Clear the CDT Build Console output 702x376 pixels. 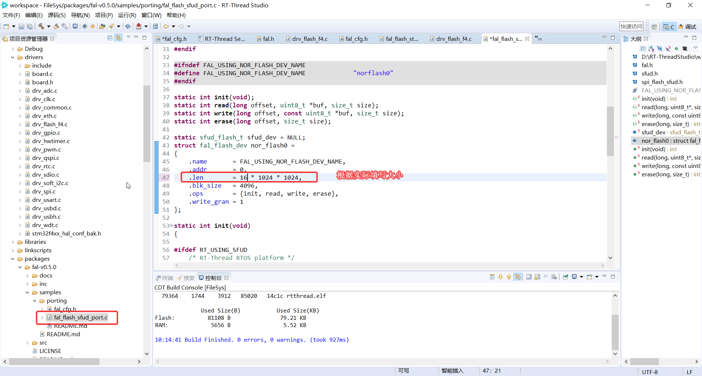point(554,277)
